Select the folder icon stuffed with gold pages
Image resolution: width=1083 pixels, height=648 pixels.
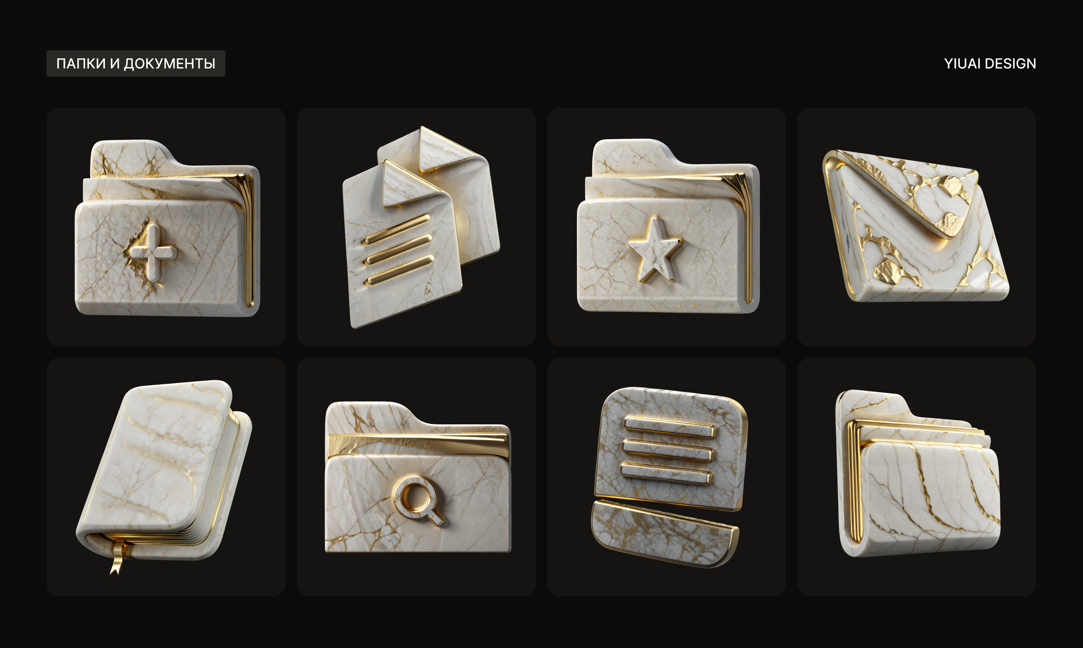(917, 474)
